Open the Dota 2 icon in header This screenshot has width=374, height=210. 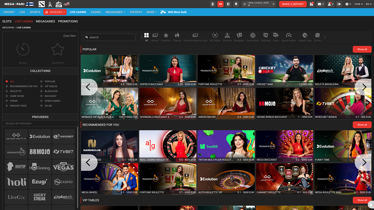coord(42,4)
